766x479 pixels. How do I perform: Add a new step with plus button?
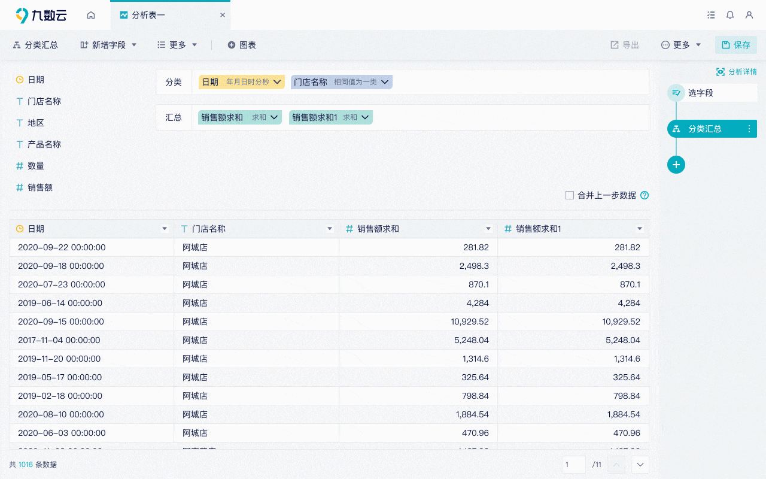pyautogui.click(x=676, y=165)
